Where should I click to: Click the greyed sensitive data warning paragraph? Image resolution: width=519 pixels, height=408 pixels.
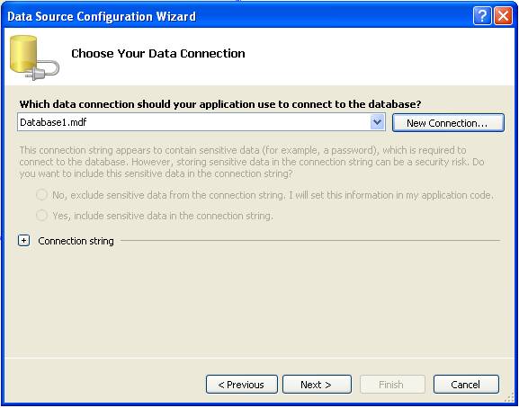[252, 162]
